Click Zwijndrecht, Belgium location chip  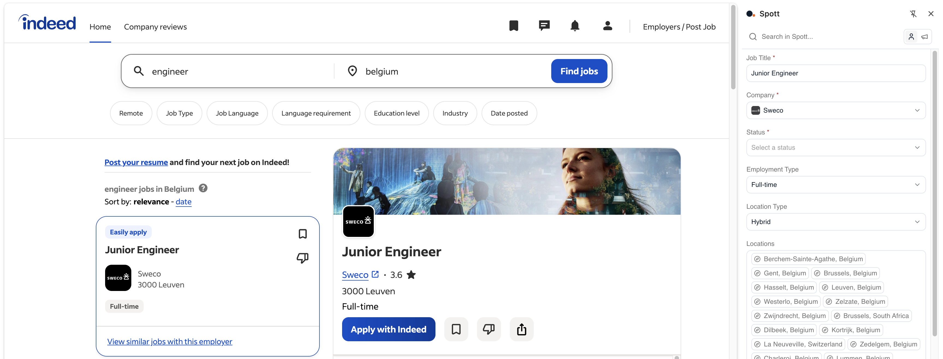pyautogui.click(x=790, y=316)
